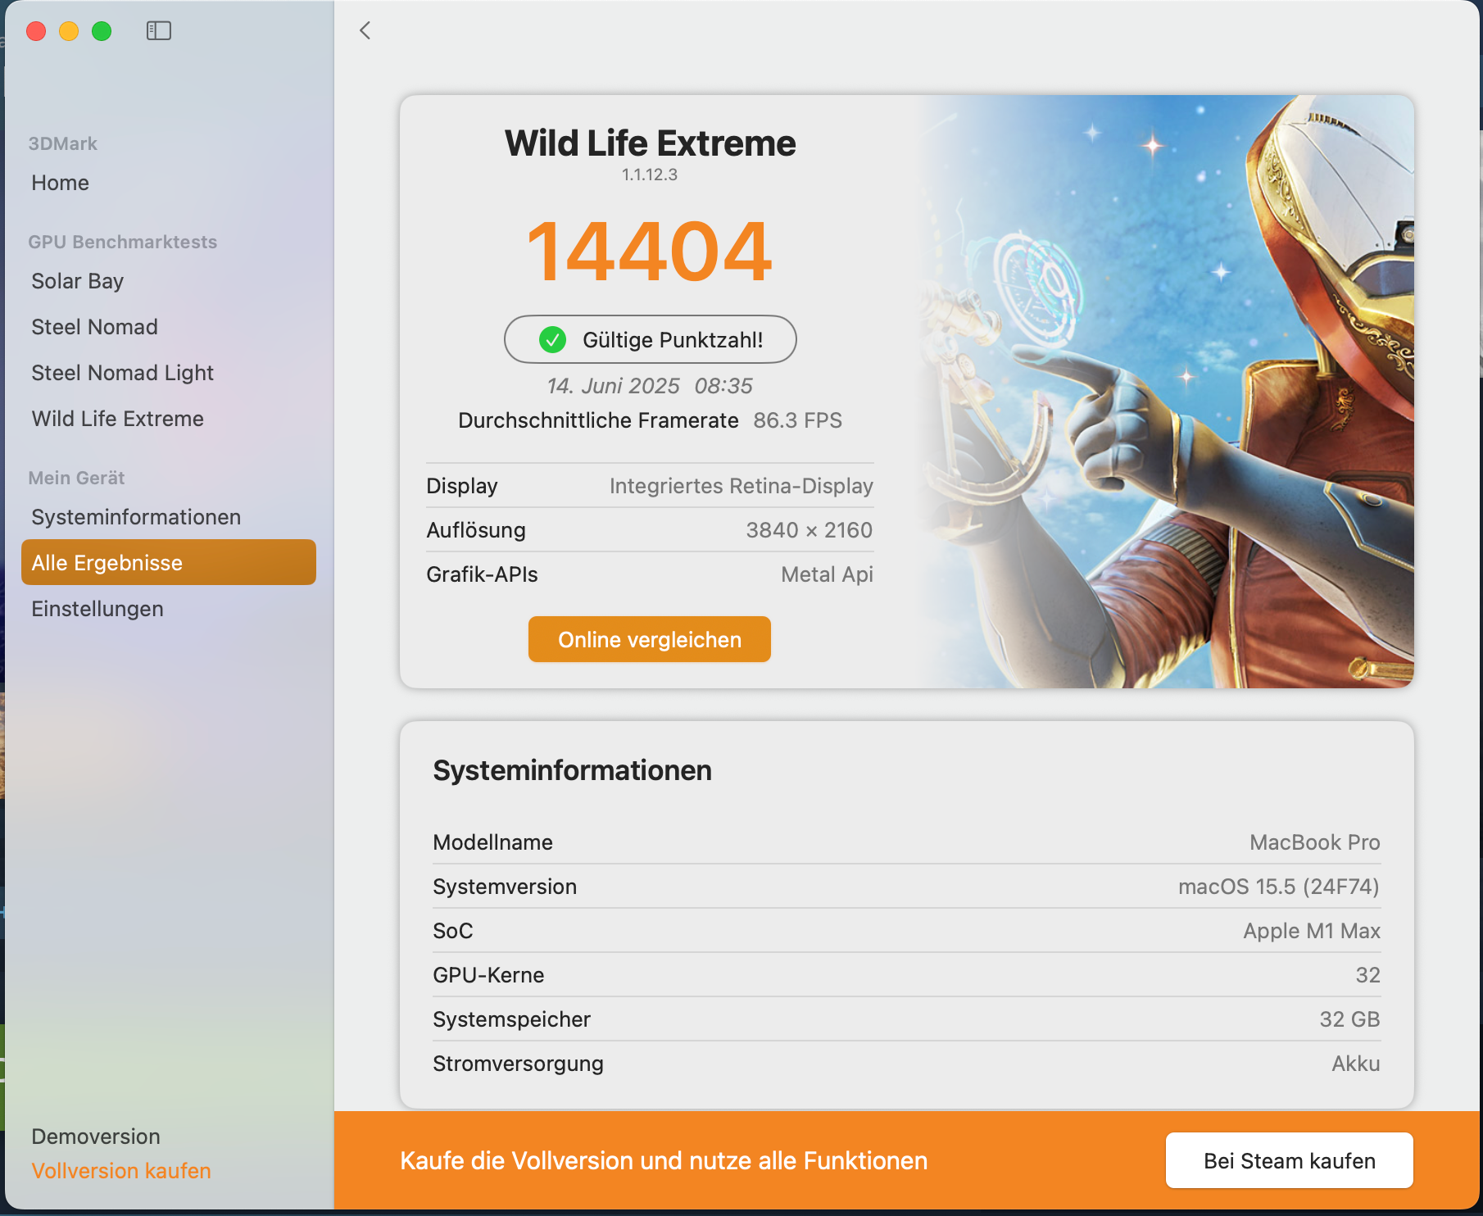
Task: Click the Systeminformationen card heading
Action: coord(573,770)
